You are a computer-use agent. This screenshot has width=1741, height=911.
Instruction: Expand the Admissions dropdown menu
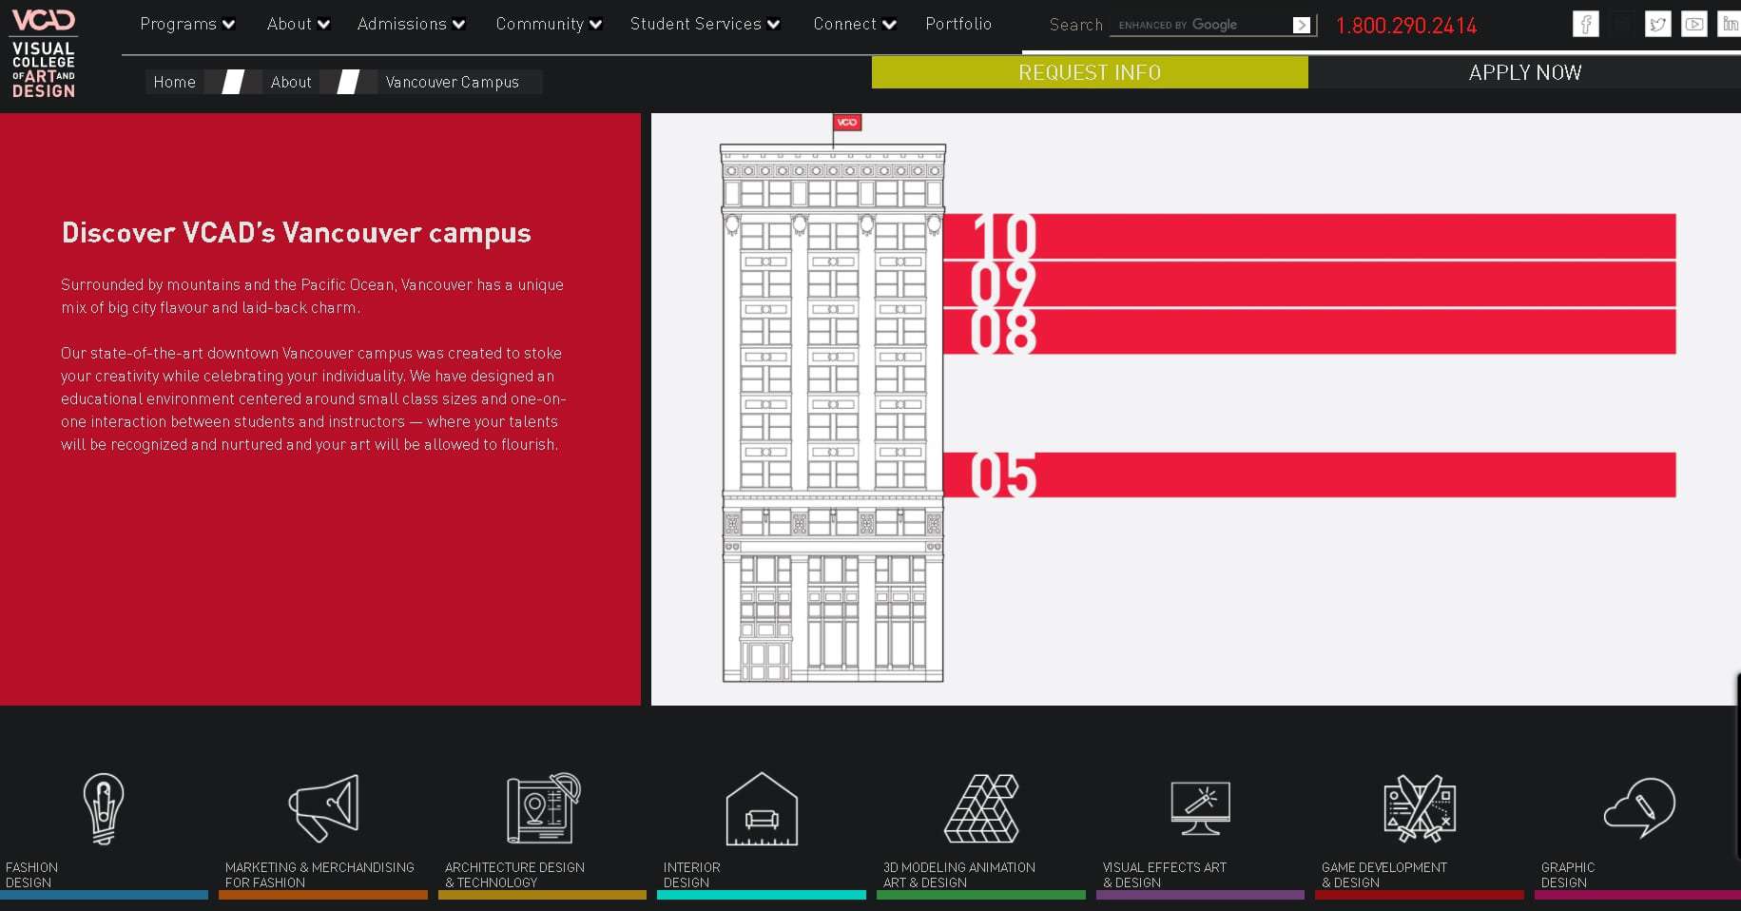tap(412, 24)
